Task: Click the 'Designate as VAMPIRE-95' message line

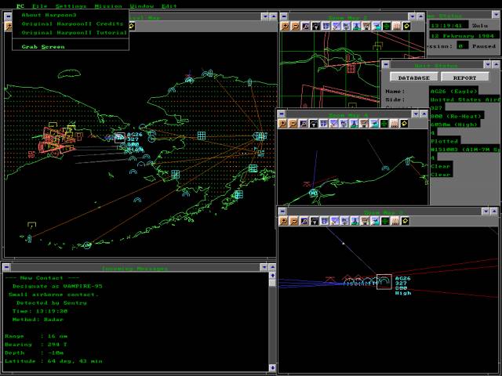Action: (x=57, y=286)
